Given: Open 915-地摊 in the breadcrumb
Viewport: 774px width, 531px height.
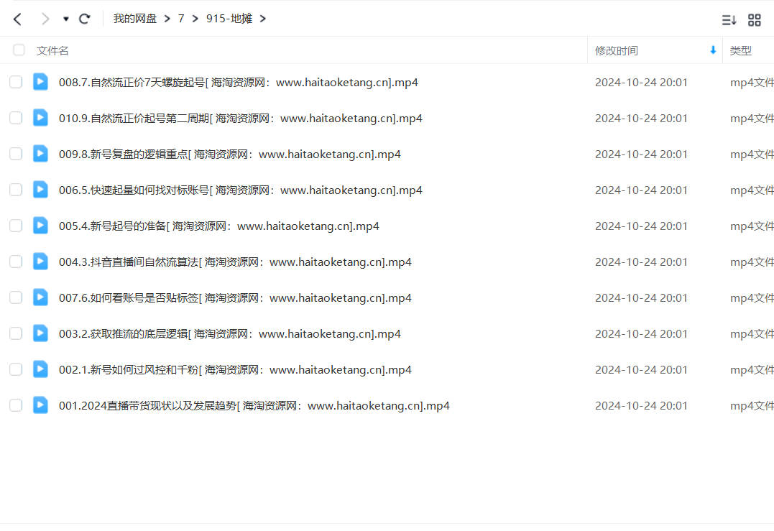Looking at the screenshot, I should tap(229, 19).
